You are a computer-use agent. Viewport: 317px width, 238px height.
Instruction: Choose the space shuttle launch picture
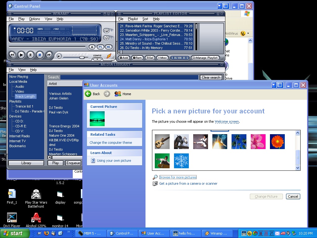click(220, 141)
